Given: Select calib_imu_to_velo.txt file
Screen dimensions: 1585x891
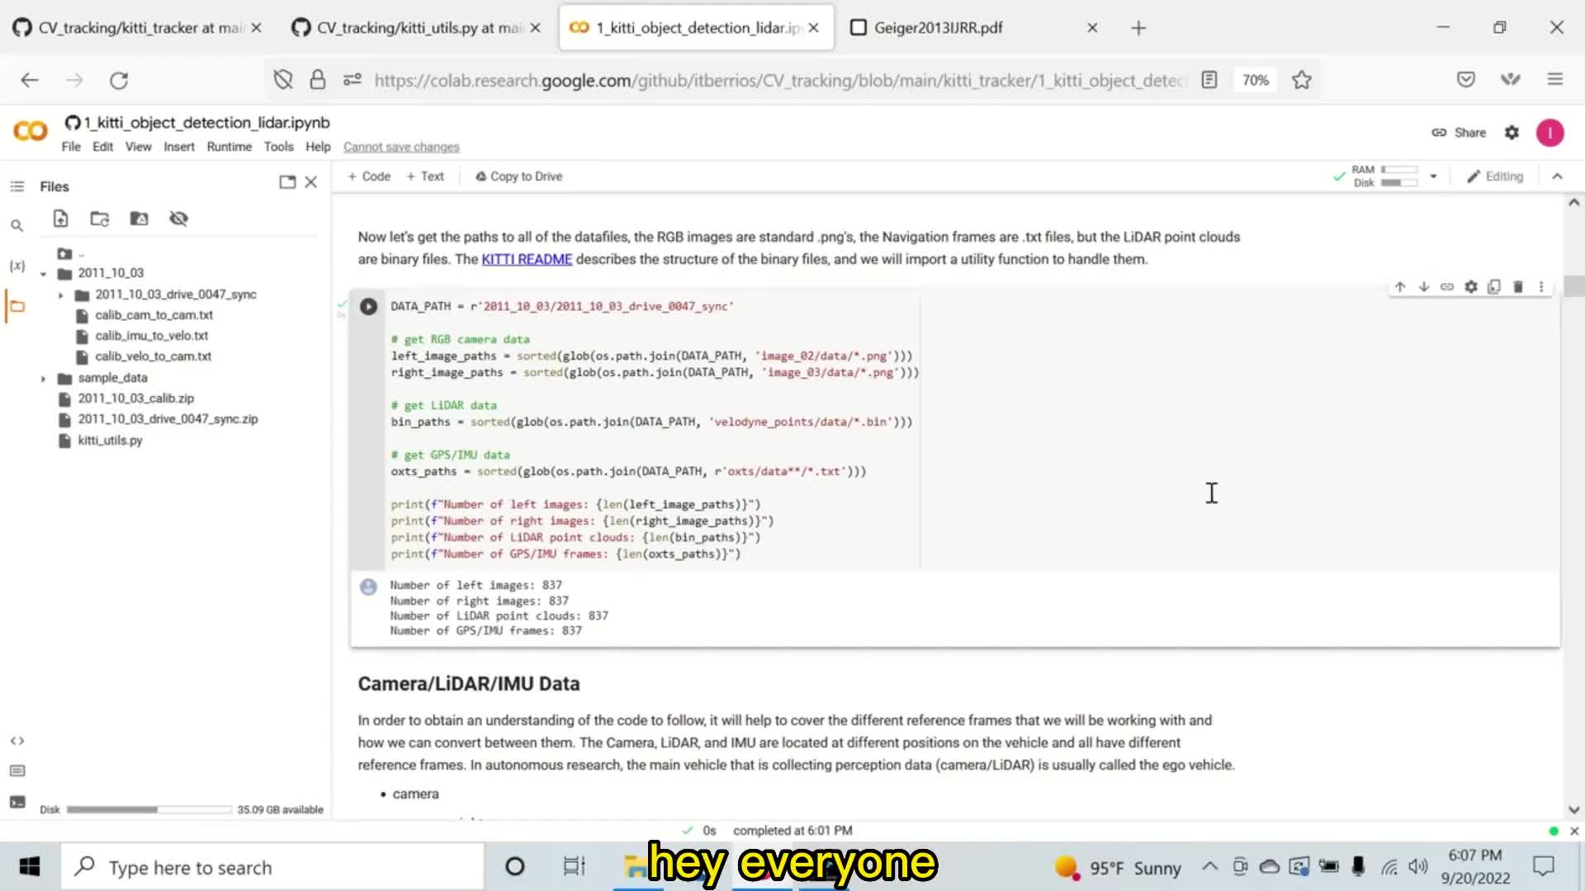Looking at the screenshot, I should 151,336.
